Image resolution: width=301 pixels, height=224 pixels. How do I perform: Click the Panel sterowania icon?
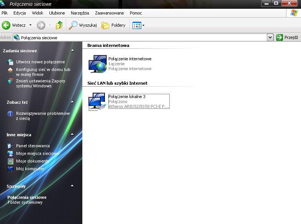pyautogui.click(x=10, y=146)
